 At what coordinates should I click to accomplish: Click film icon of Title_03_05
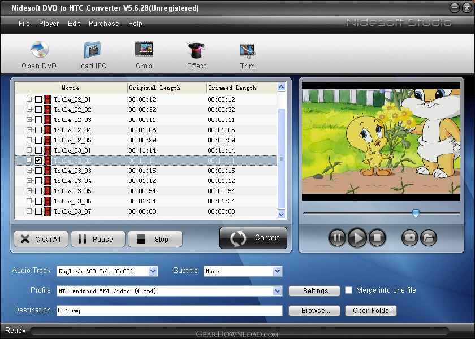point(47,191)
